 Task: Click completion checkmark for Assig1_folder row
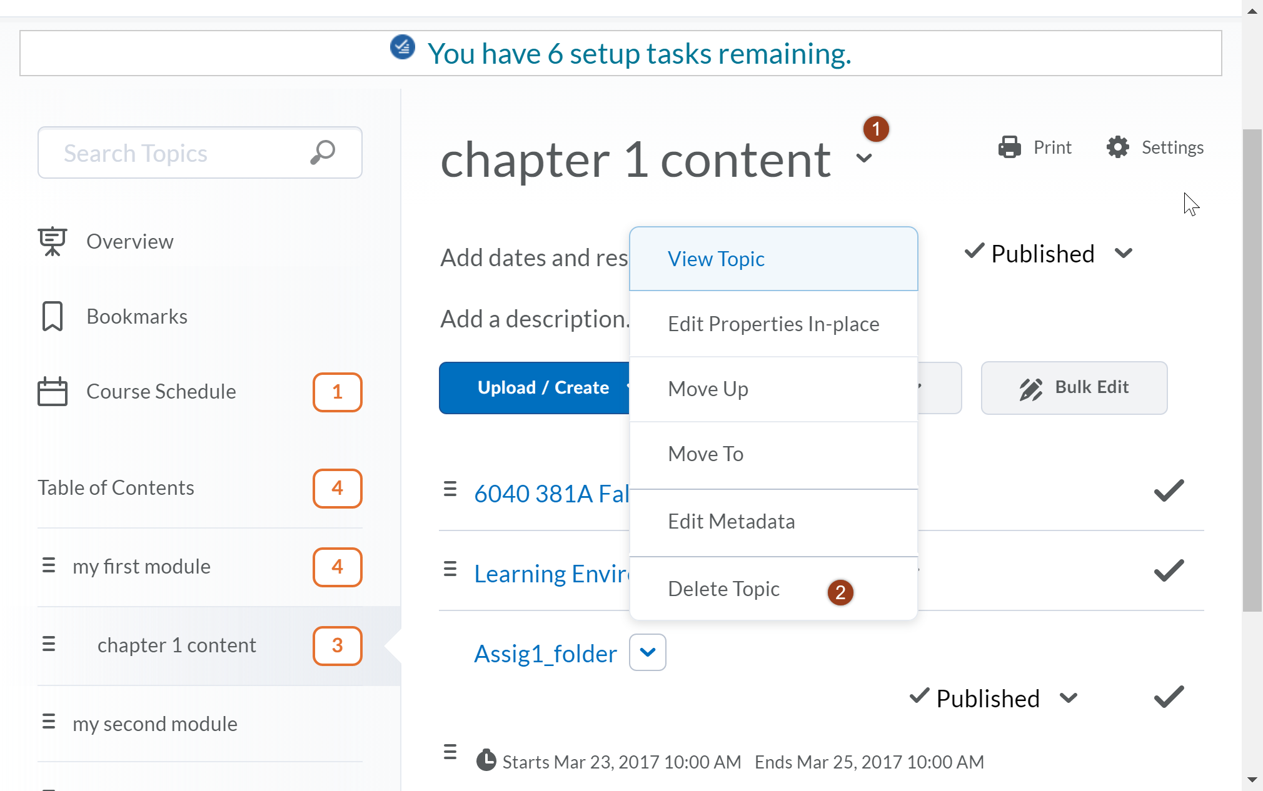click(x=1169, y=697)
